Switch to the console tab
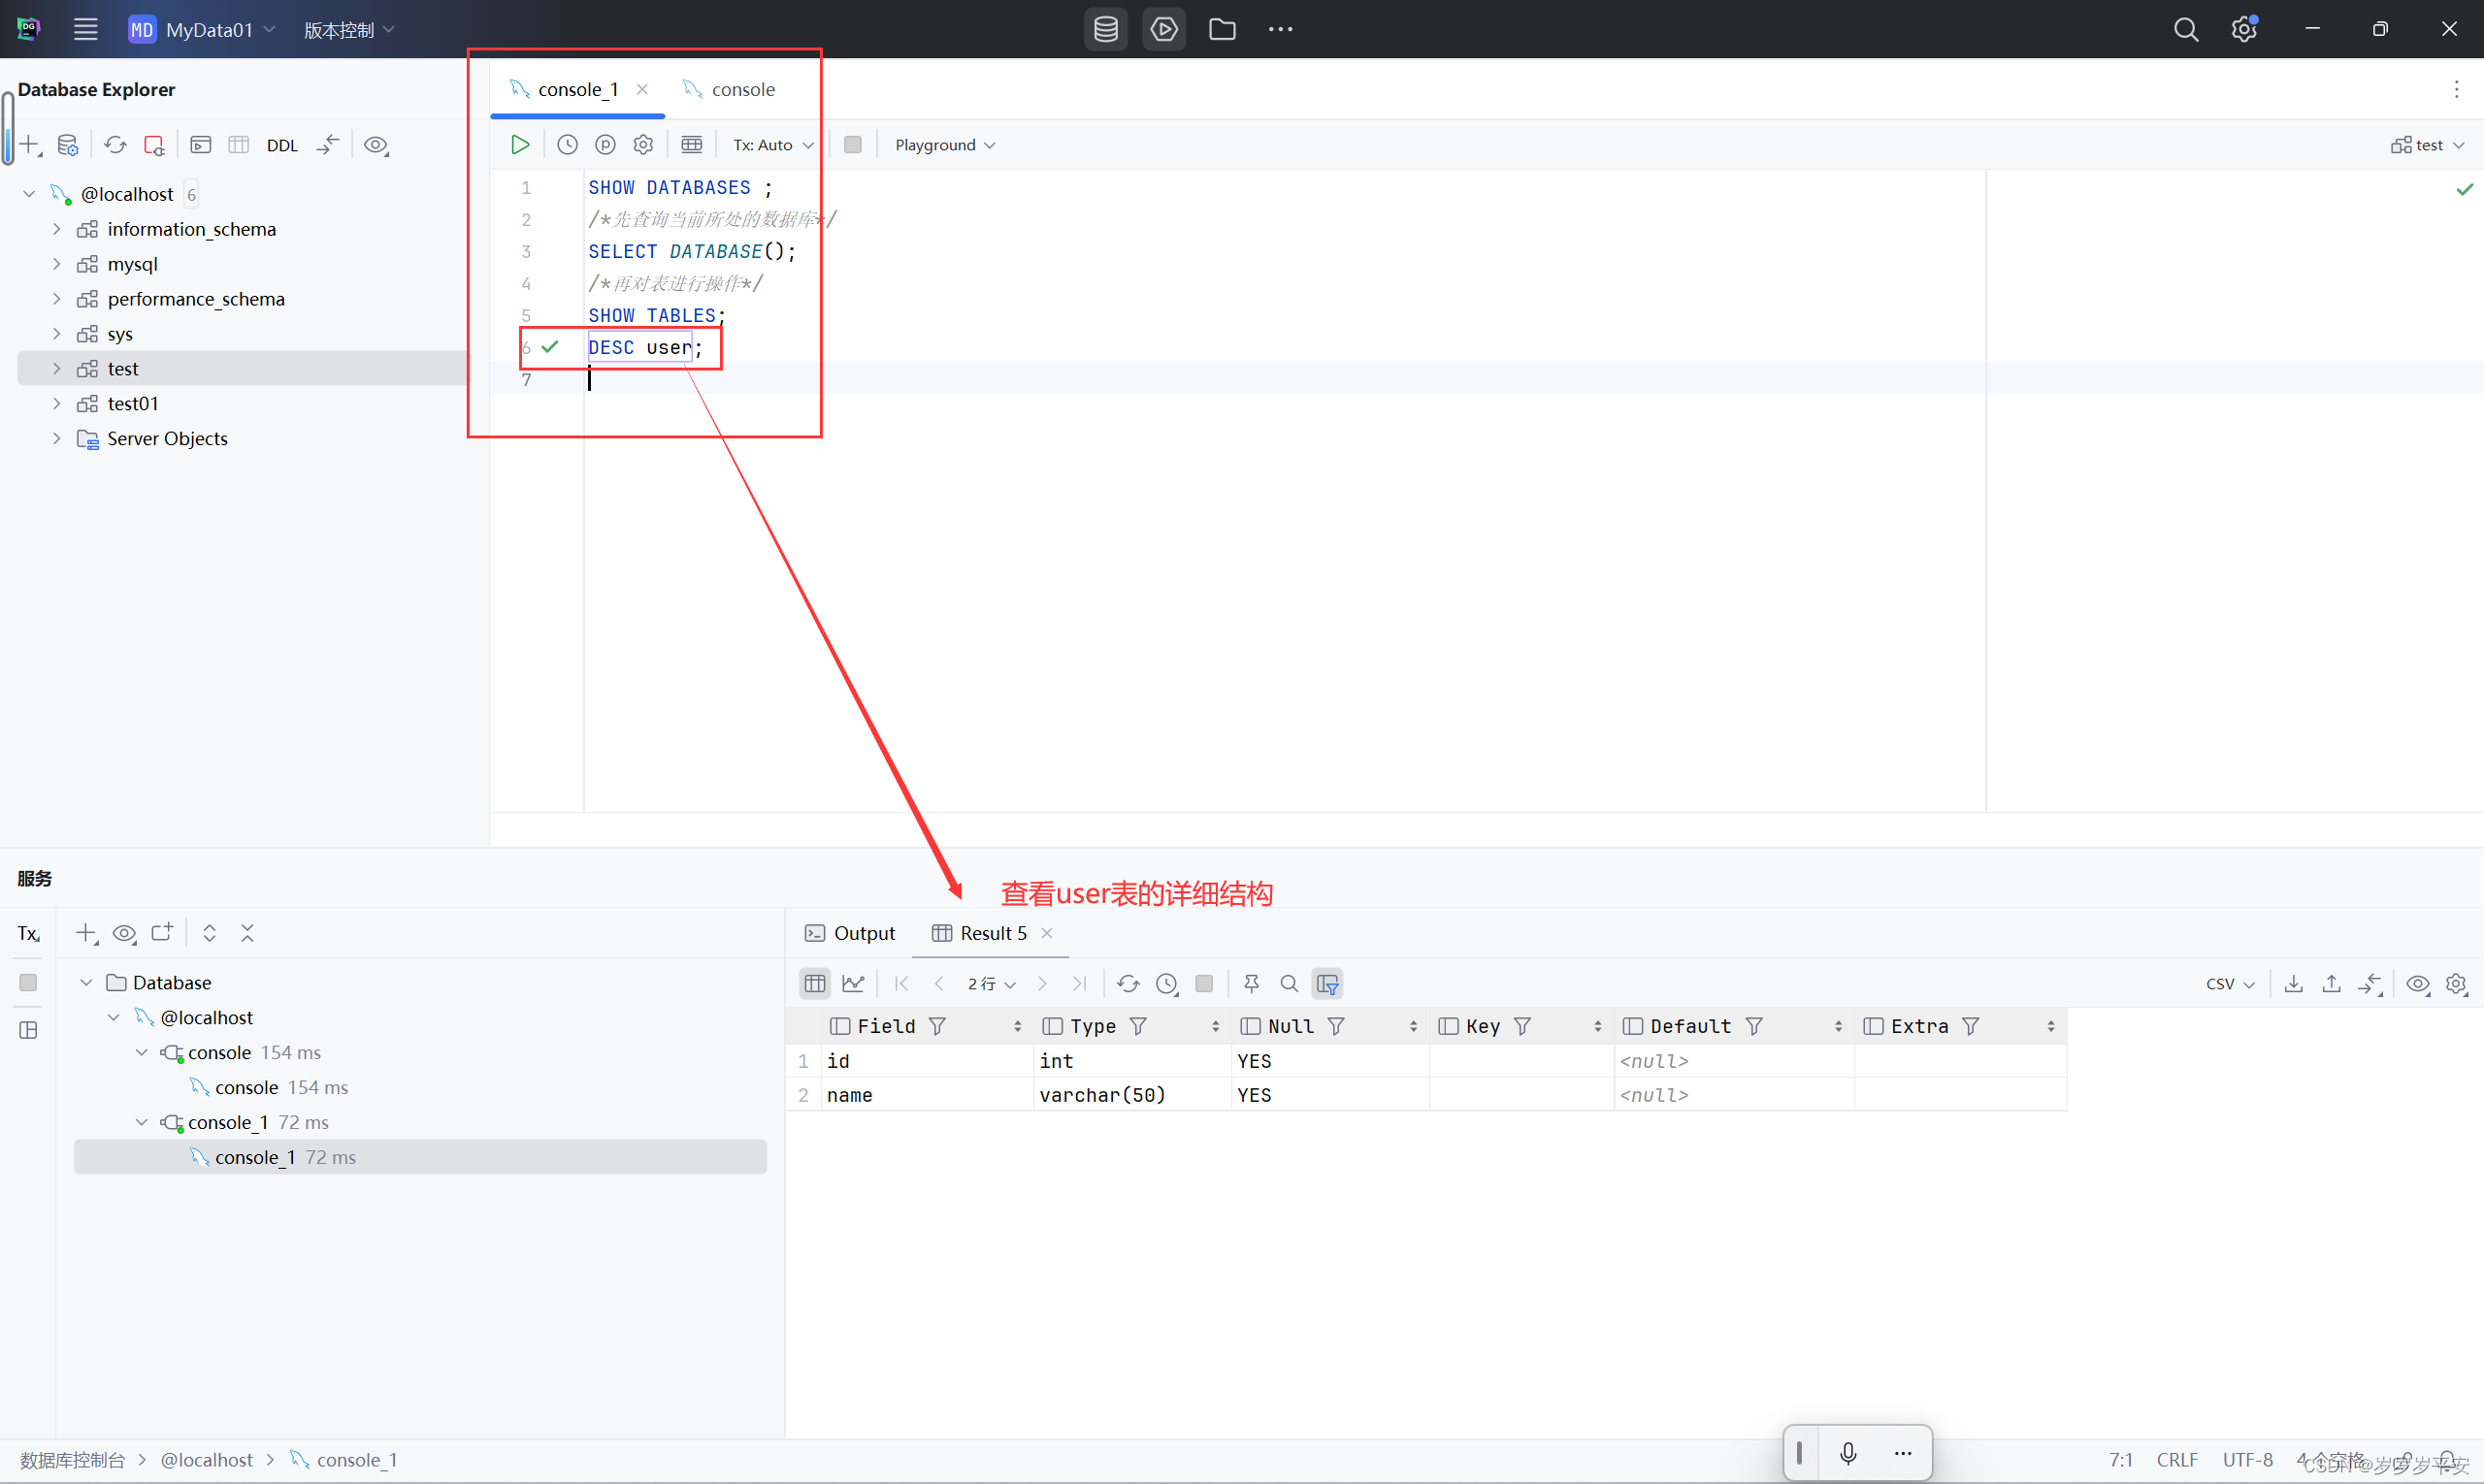 coord(741,88)
